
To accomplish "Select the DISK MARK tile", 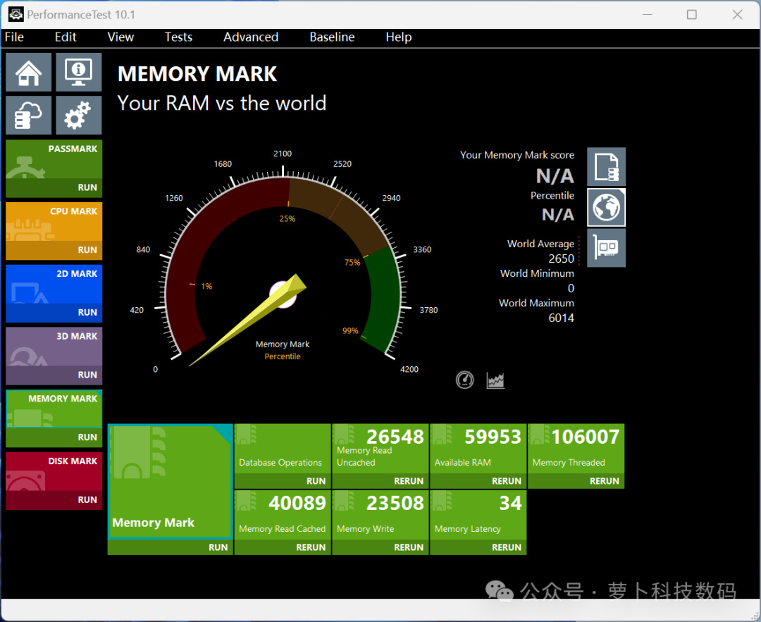I will click(x=54, y=471).
